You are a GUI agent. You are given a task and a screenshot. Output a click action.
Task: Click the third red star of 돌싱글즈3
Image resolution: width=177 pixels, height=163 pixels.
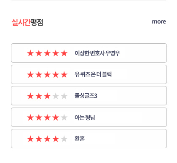point(47,96)
